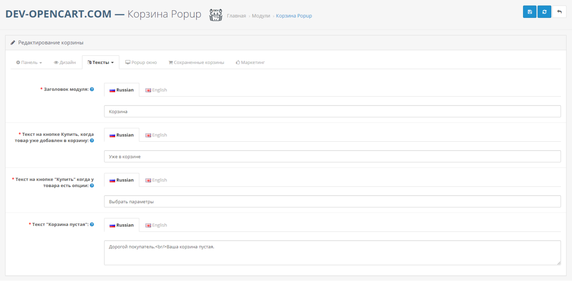Go to Главная breadcrumb link
The image size is (572, 281).
236,16
